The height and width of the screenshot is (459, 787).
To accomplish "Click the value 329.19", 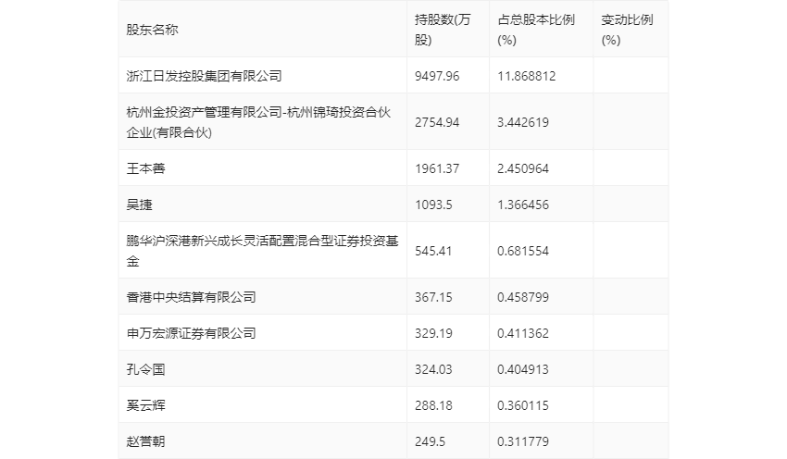I will pyautogui.click(x=433, y=332).
